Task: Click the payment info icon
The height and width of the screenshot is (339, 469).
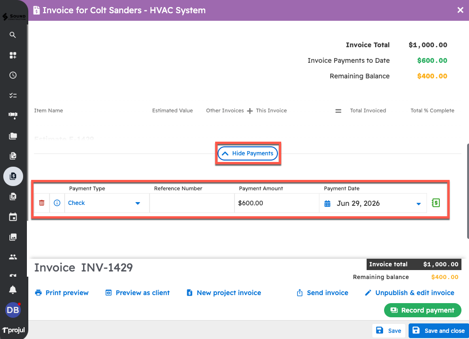Action: [57, 203]
